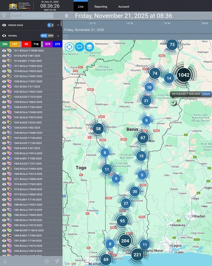The height and width of the screenshot is (266, 212).
Task: Hide vehicle 1543-BJF03-T-402-2025 with eye icon
Action: point(4,127)
